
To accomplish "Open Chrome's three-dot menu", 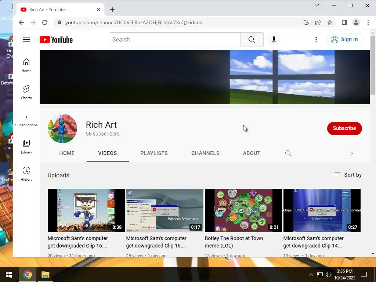I will point(368,22).
